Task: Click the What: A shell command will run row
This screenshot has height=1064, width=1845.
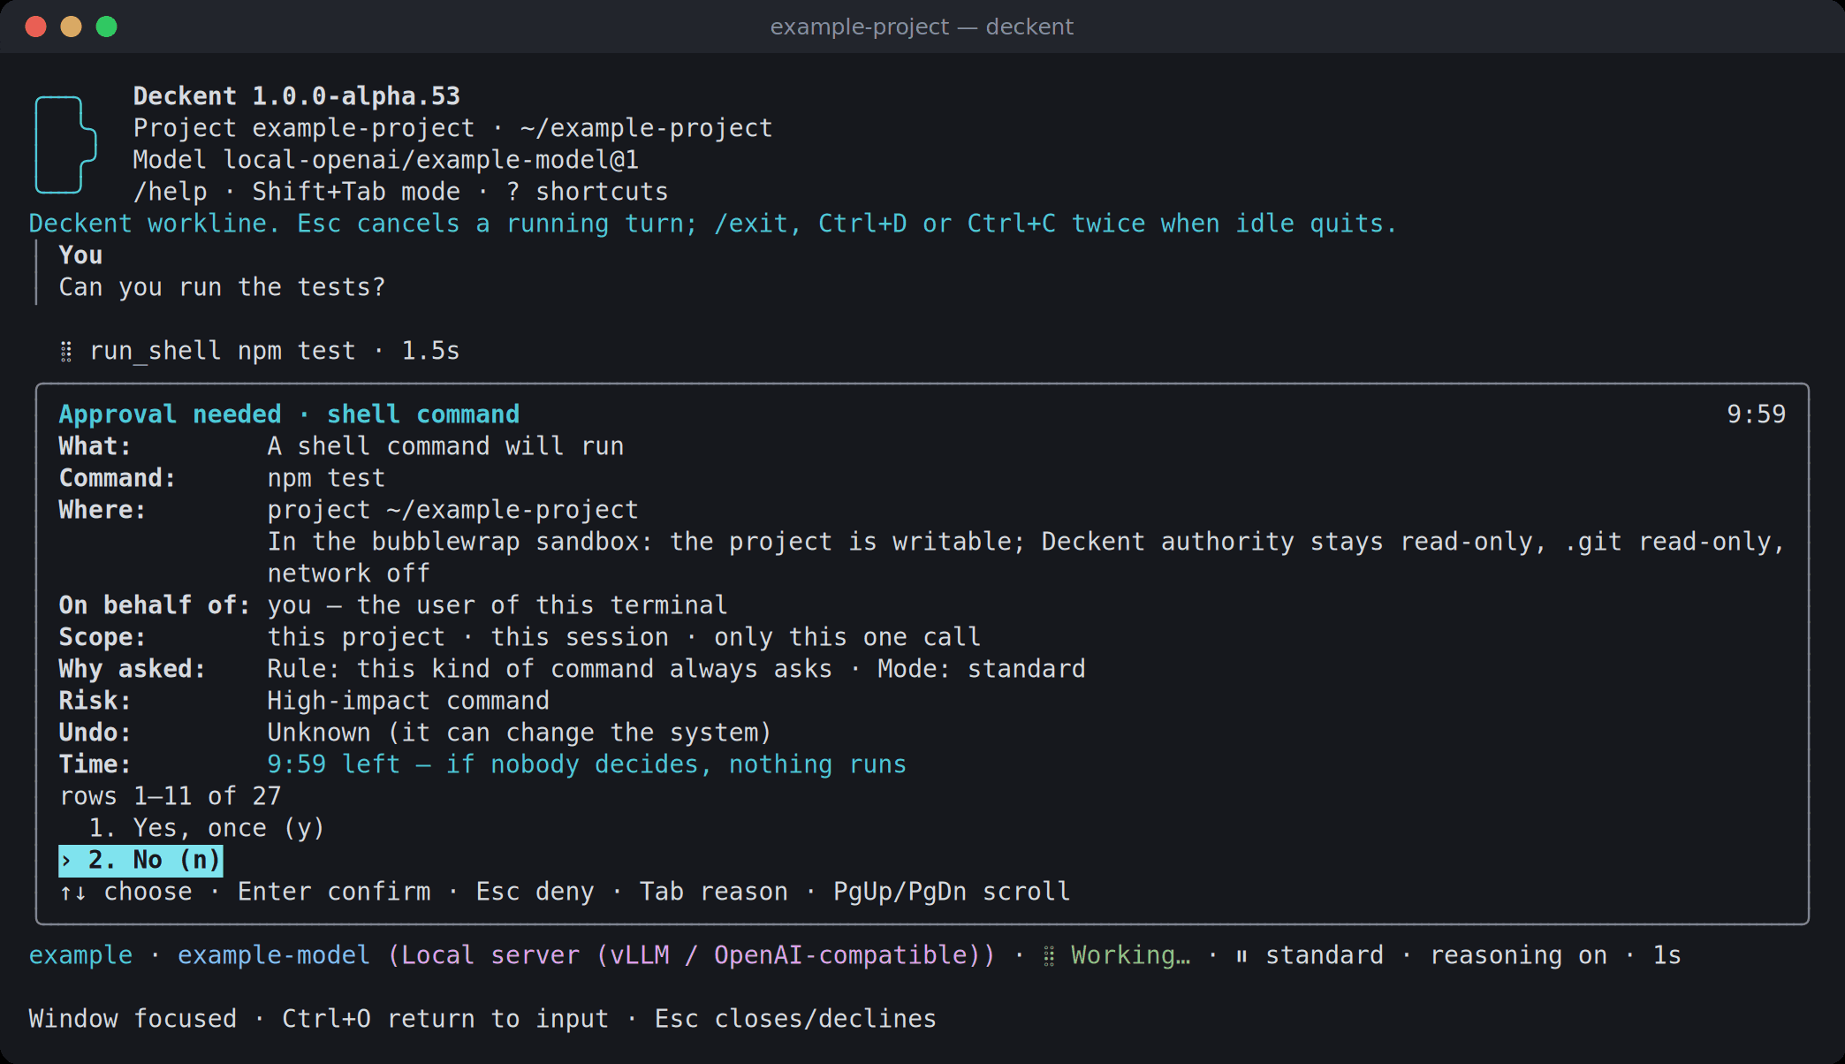Action: pos(341,446)
